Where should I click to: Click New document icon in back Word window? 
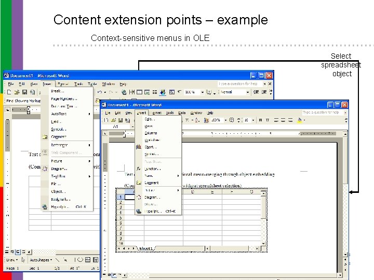(x=9, y=92)
